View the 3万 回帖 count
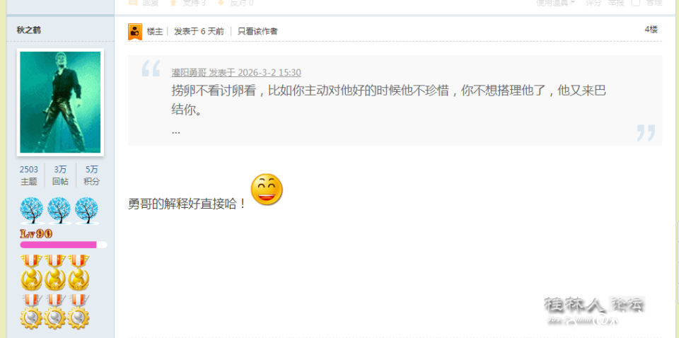The image size is (679, 338). tap(60, 175)
